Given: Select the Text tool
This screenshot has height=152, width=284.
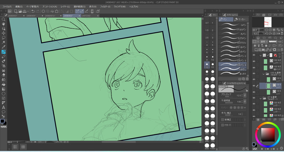Looking at the screenshot, I should [x=3, y=108].
